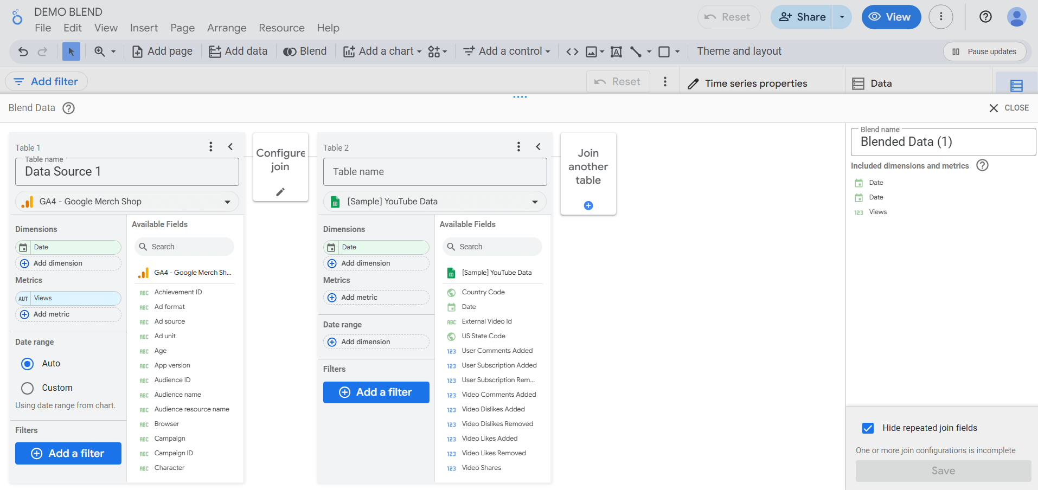The image size is (1038, 490).
Task: Select the Custom date range option
Action: [x=27, y=388]
